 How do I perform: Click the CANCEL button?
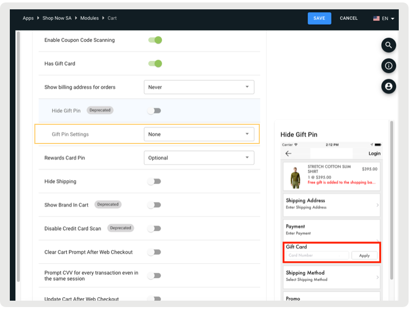pos(349,18)
